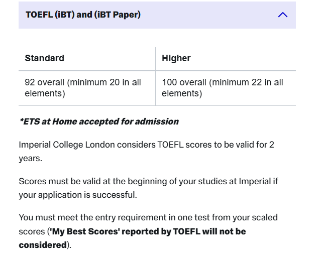Click the word 'elements)' under Higher column
318x255 pixels.
pyautogui.click(x=182, y=93)
